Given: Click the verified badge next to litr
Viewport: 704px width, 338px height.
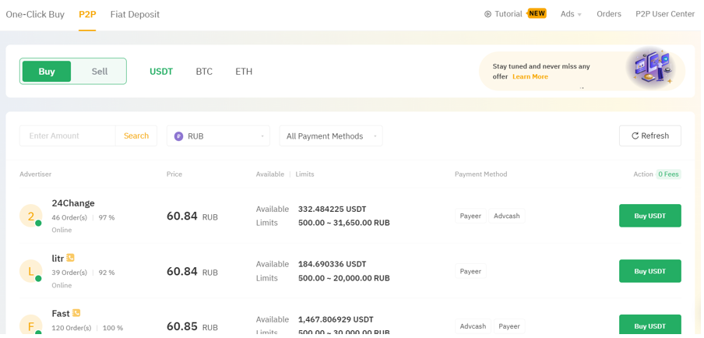Looking at the screenshot, I should (71, 258).
